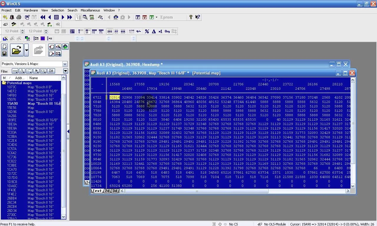
Task: Open the dropdown arrow beside the open folder button
Action: click(x=27, y=50)
